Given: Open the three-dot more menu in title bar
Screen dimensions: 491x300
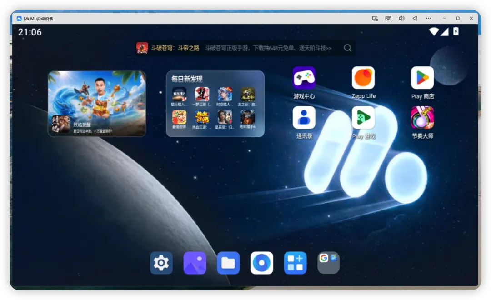Looking at the screenshot, I should tap(428, 19).
